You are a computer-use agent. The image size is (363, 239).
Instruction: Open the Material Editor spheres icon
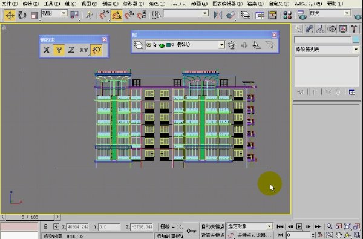[x=287, y=16]
